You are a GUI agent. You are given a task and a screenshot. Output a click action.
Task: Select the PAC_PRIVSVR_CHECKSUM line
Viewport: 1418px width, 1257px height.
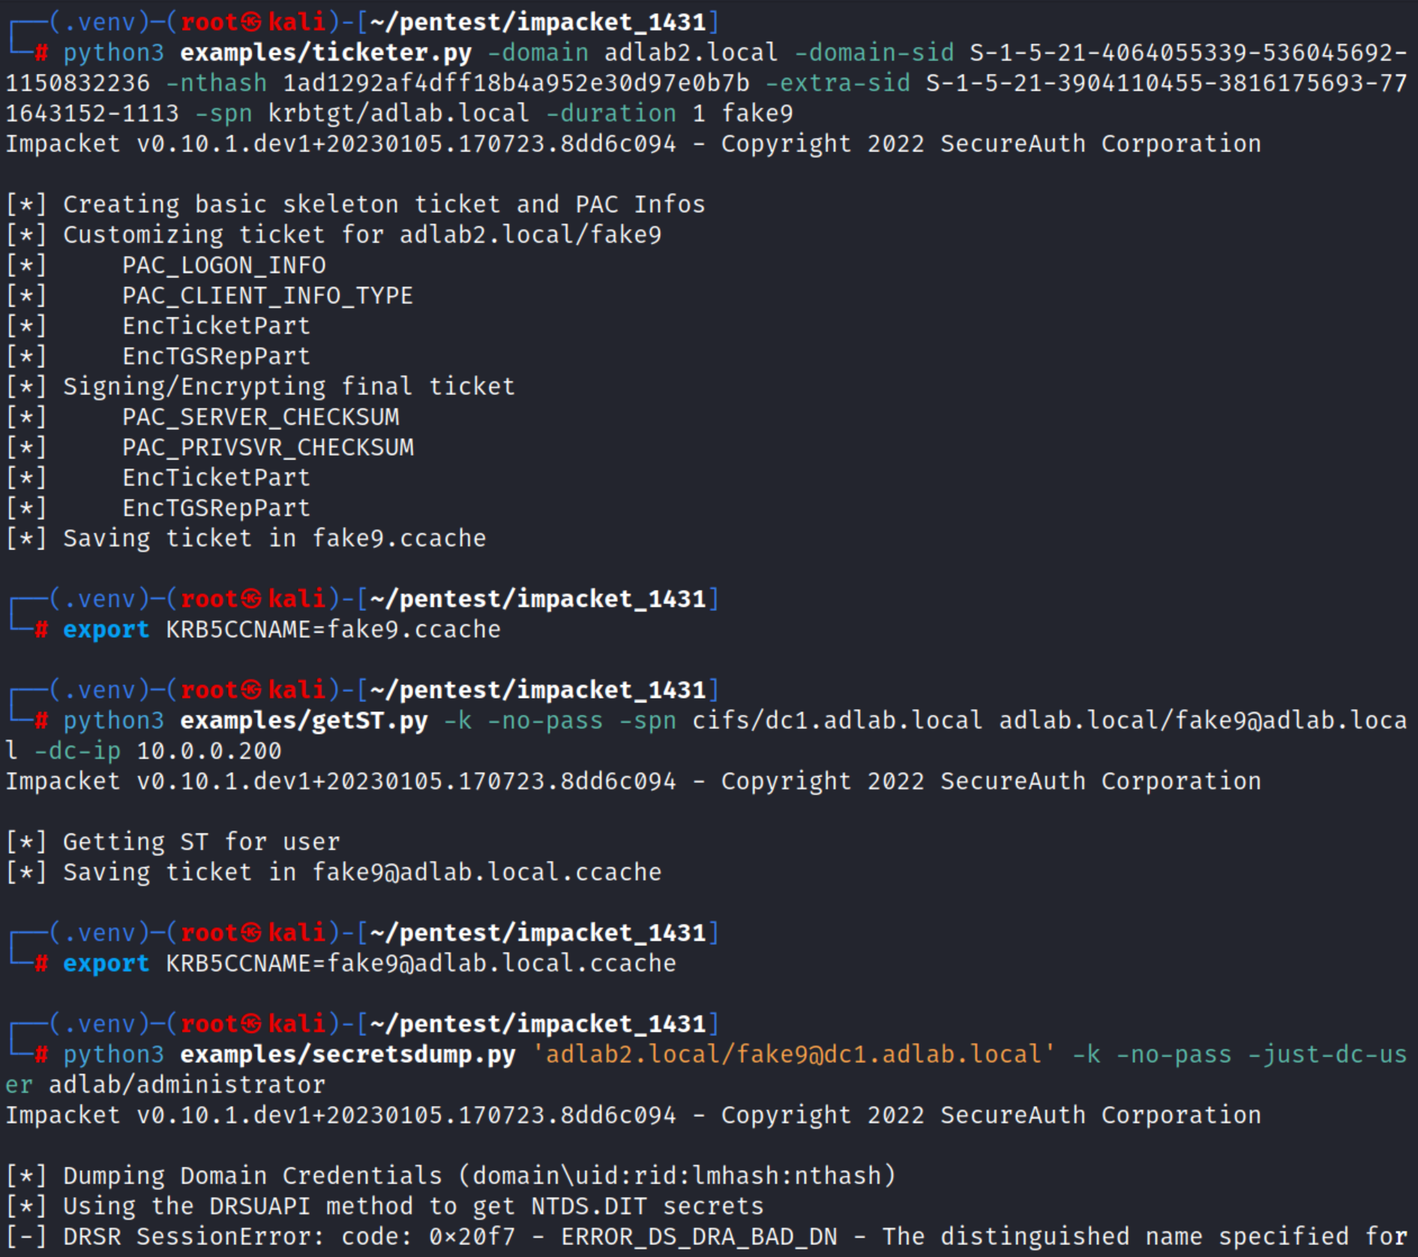(x=268, y=447)
